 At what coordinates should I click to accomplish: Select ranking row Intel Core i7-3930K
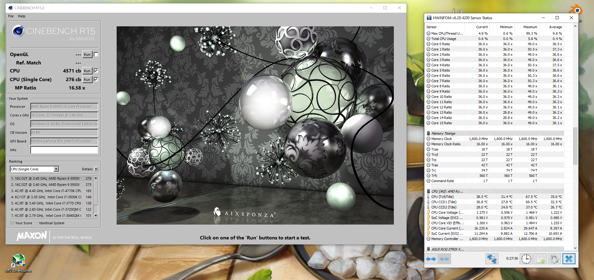pyautogui.click(x=52, y=197)
